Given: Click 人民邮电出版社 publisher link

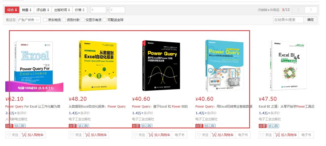Looking at the screenshot, I should click(16, 119).
